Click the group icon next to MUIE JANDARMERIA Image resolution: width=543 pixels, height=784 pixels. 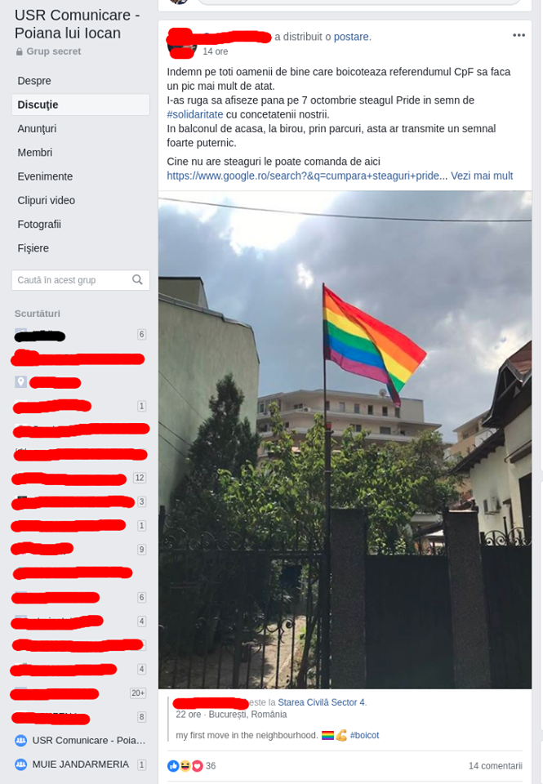pos(21,764)
